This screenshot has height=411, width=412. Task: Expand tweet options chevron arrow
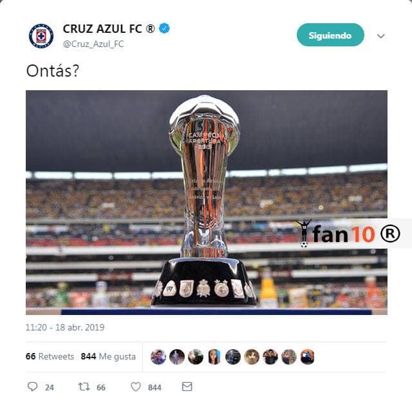click(x=380, y=36)
